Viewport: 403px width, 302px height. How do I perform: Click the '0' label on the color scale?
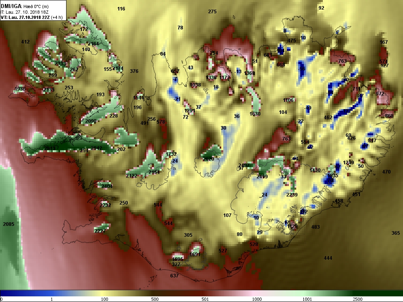point(2,299)
